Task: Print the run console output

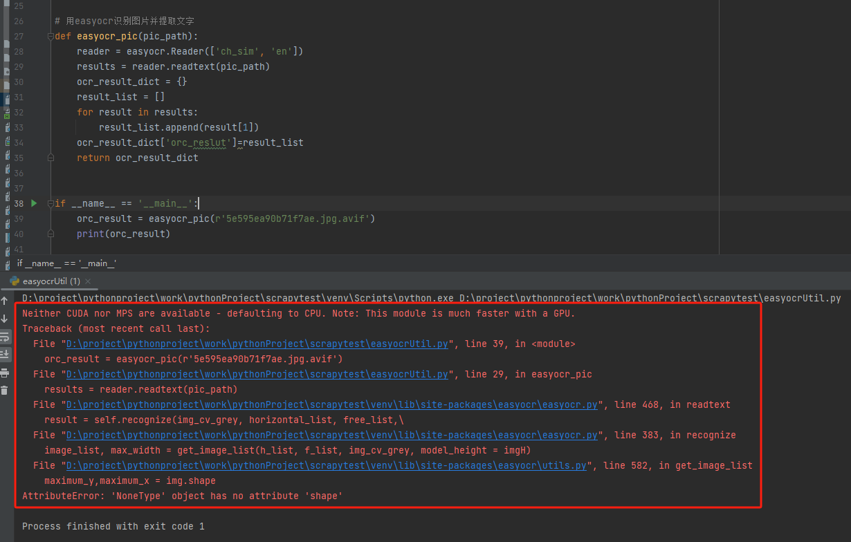Action: pyautogui.click(x=5, y=373)
